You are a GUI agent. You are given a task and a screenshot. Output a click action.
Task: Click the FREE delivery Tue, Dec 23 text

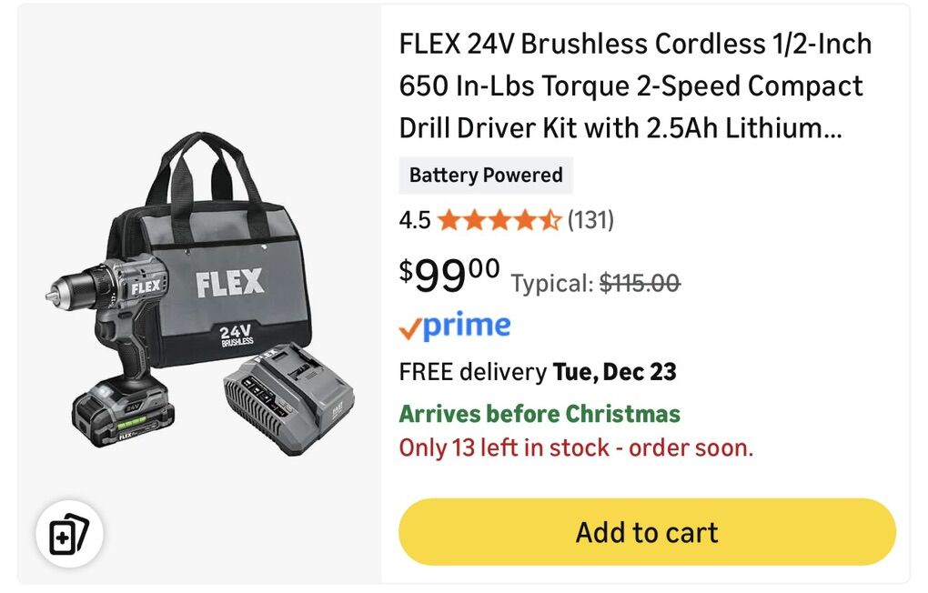tap(538, 372)
